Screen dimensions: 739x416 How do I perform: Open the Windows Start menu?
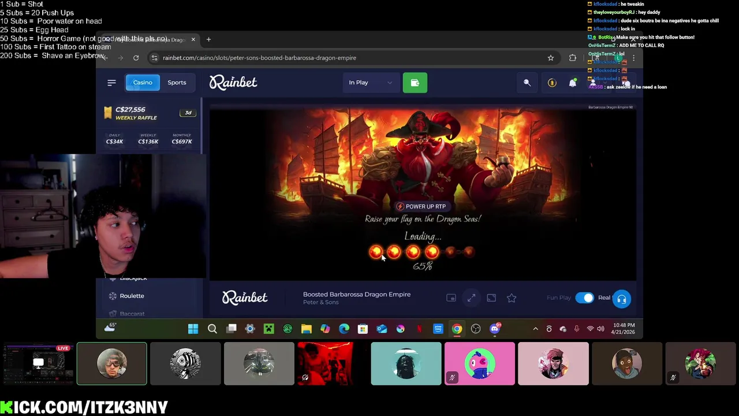(x=193, y=329)
